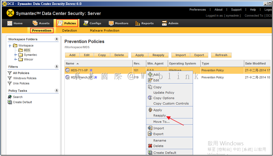Filter by Unix Policies

point(21,83)
